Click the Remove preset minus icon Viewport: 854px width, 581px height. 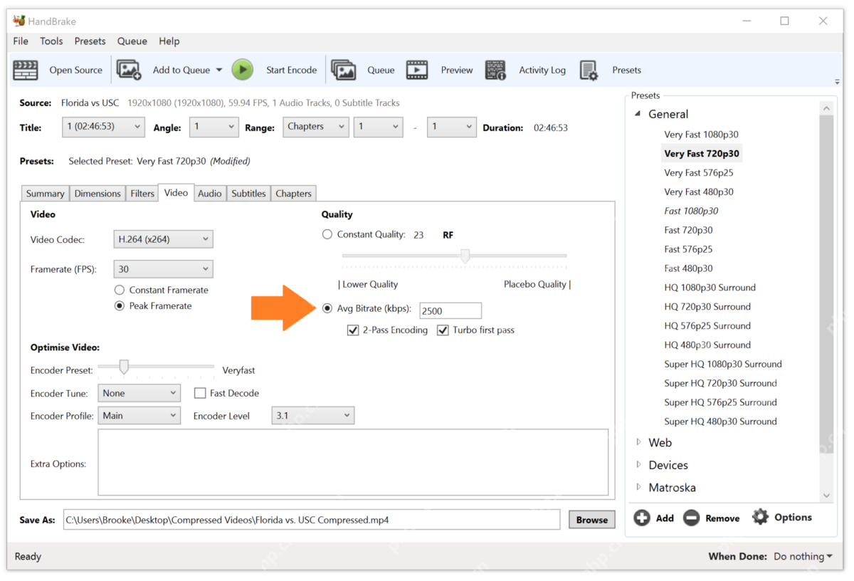coord(691,518)
